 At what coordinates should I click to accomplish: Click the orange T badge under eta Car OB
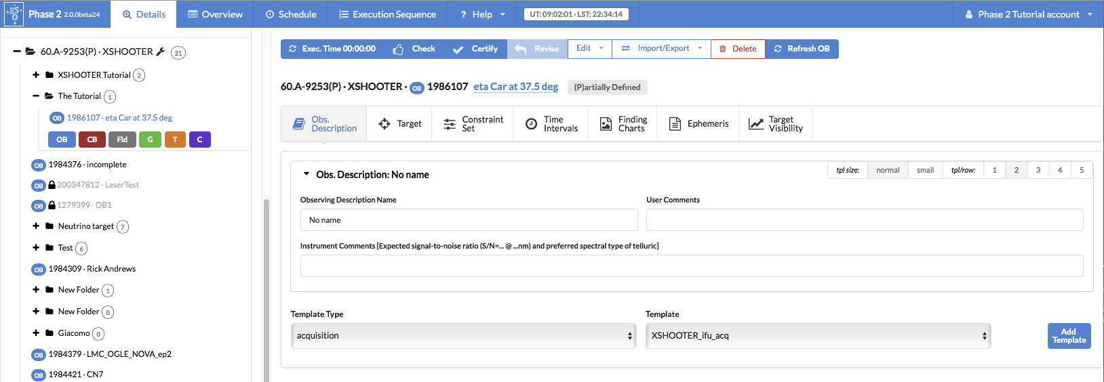[175, 140]
